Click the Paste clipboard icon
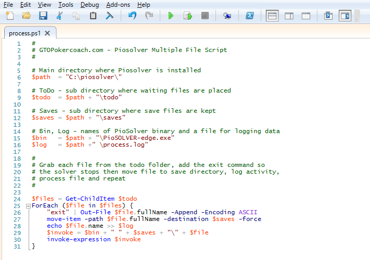This screenshot has height=260, width=370. pyautogui.click(x=93, y=16)
